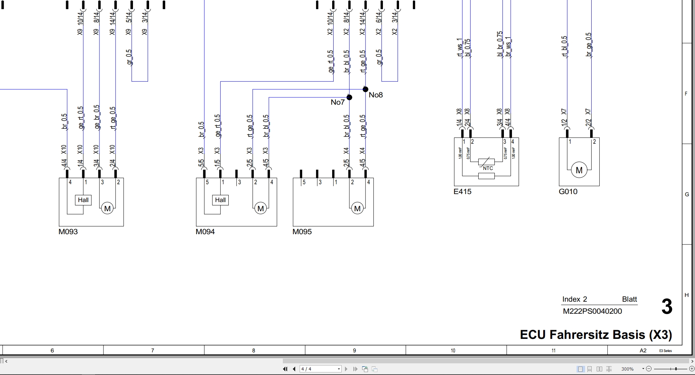Click the Blatt label
Screen dimensions: 695x375
[x=630, y=299]
